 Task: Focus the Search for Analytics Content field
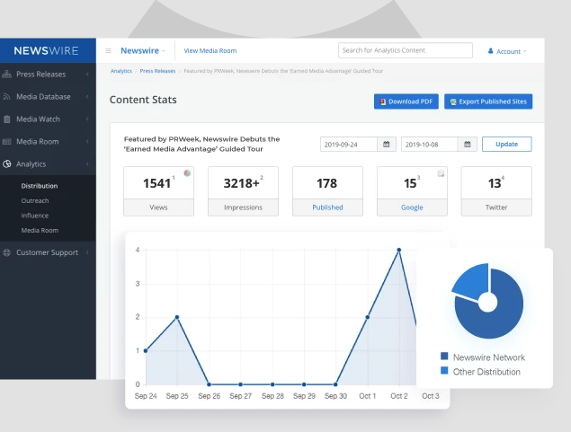(406, 50)
